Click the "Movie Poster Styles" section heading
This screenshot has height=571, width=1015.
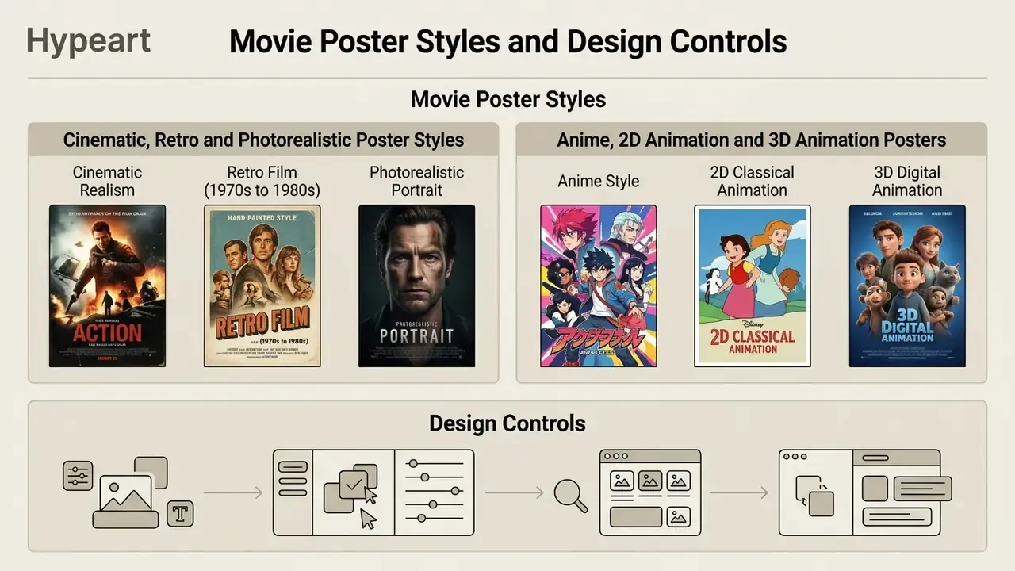508,99
